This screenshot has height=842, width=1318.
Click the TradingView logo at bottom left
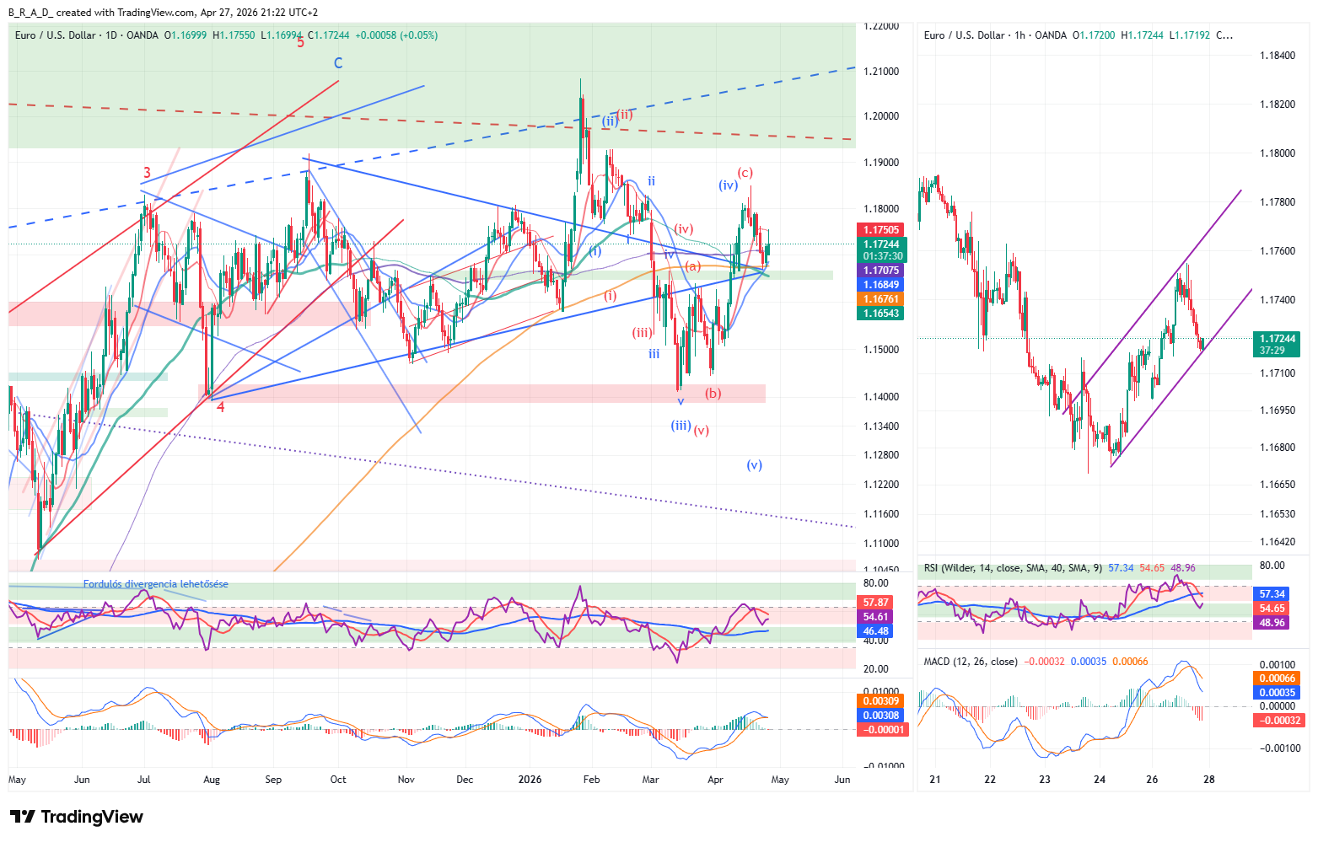(x=77, y=817)
